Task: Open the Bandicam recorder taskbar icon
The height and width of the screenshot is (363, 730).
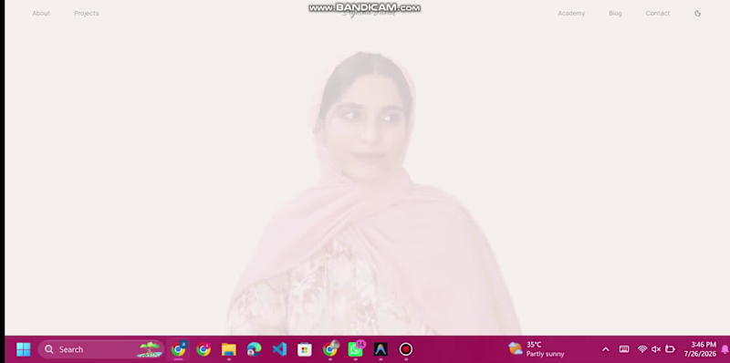Action: [x=406, y=349]
